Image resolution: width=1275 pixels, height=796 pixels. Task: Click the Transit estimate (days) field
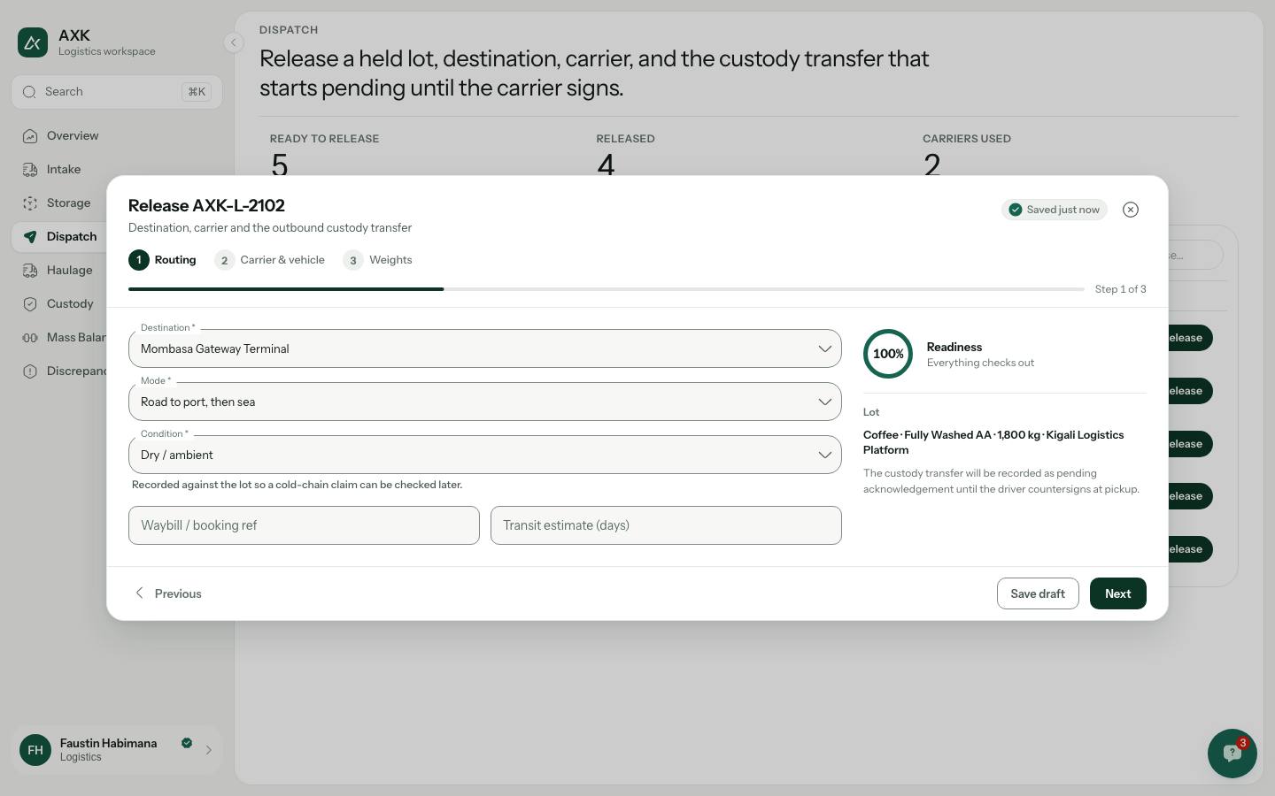coord(666,525)
